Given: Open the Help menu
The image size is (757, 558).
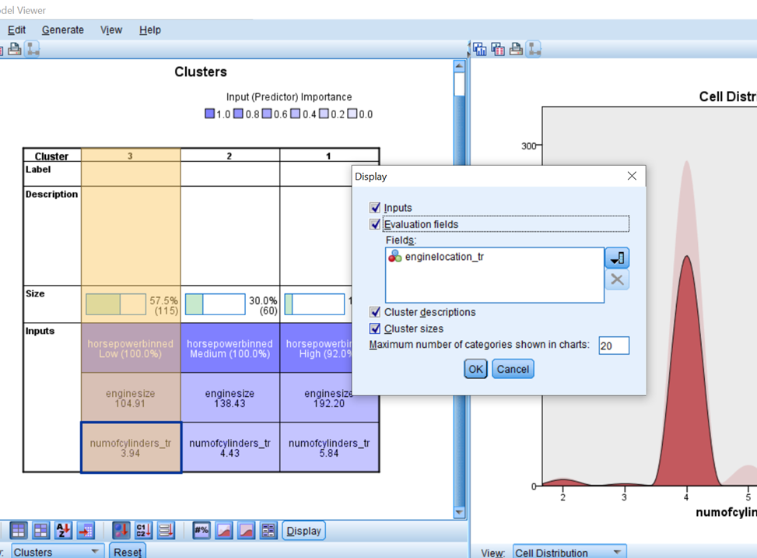Looking at the screenshot, I should pos(149,30).
